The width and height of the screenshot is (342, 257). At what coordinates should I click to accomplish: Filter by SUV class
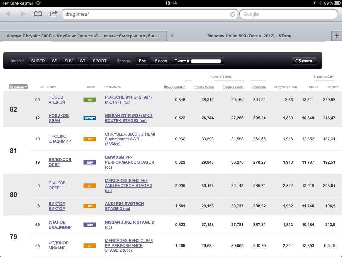pos(69,61)
